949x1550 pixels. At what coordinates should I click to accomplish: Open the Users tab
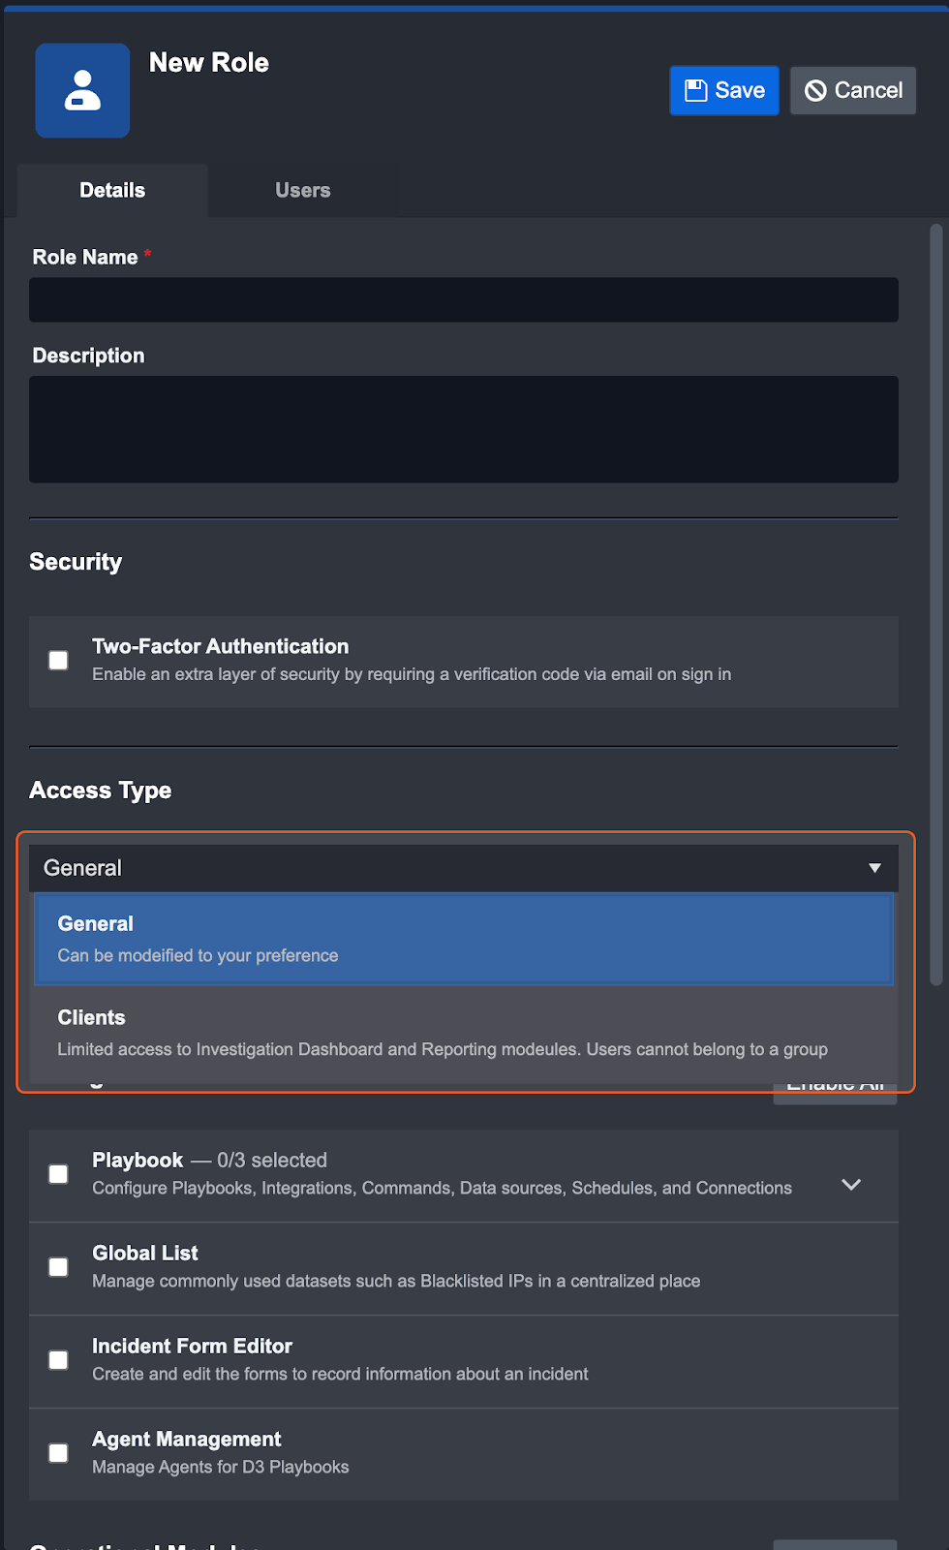coord(302,190)
